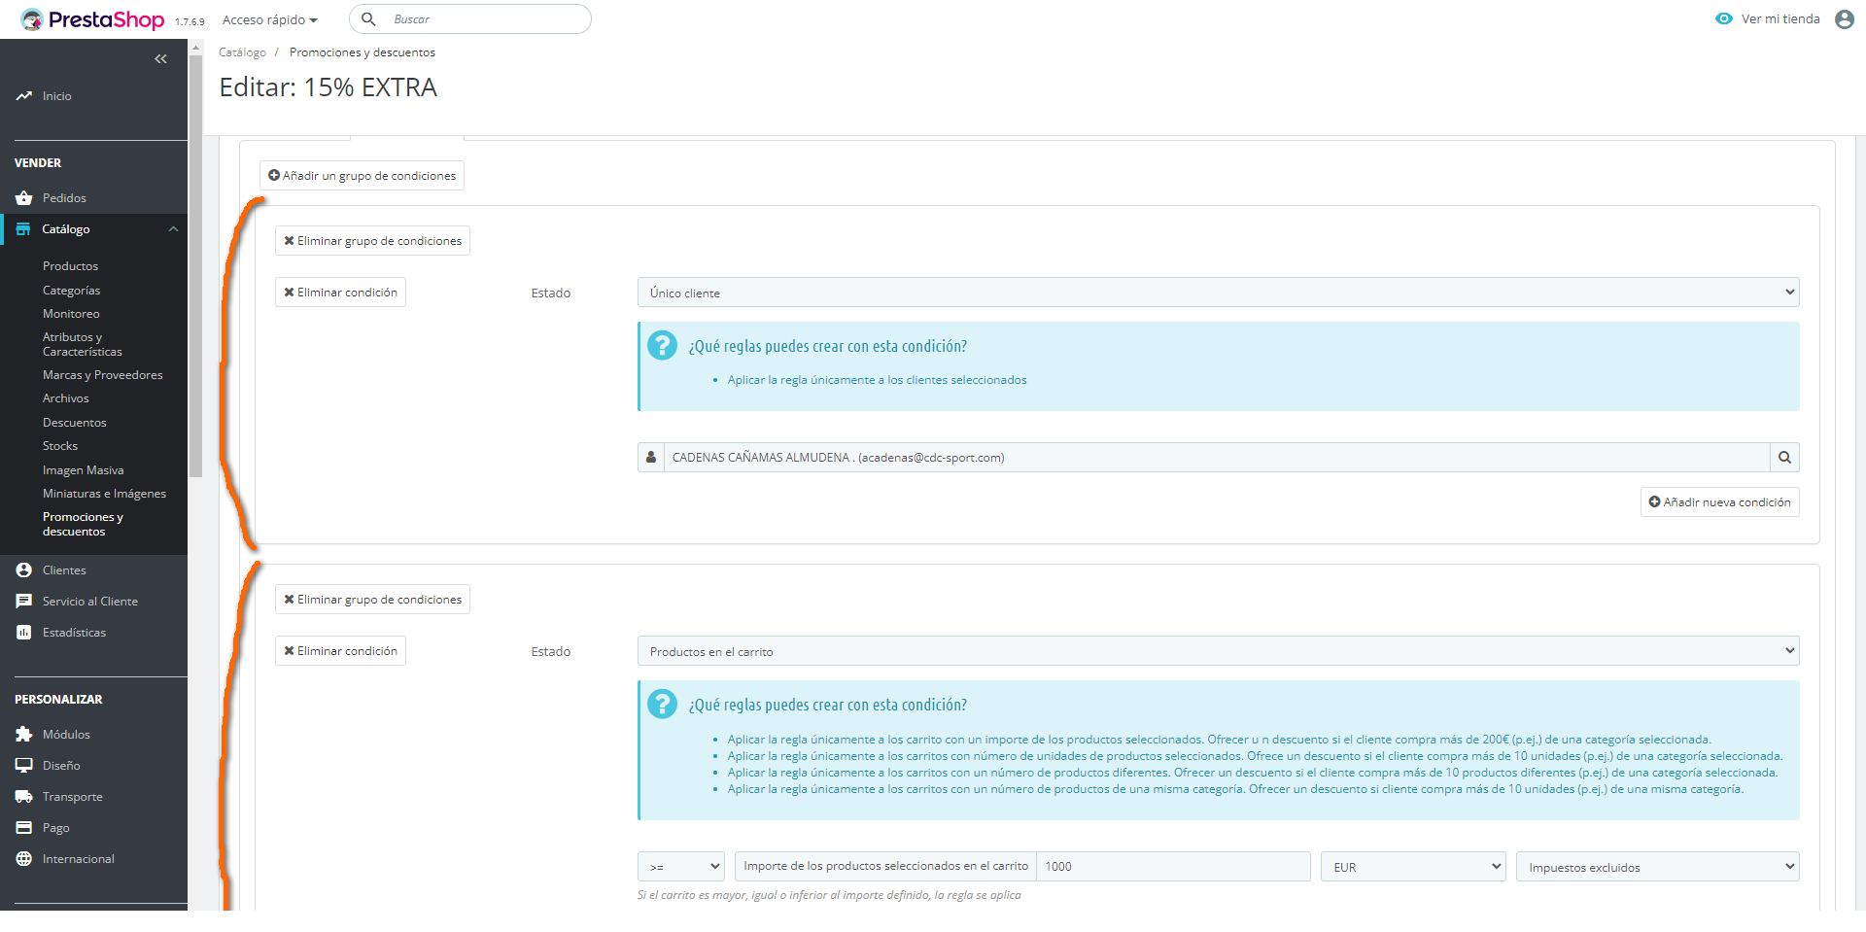Open Atributos y Características
This screenshot has width=1866, height=932.
(83, 344)
